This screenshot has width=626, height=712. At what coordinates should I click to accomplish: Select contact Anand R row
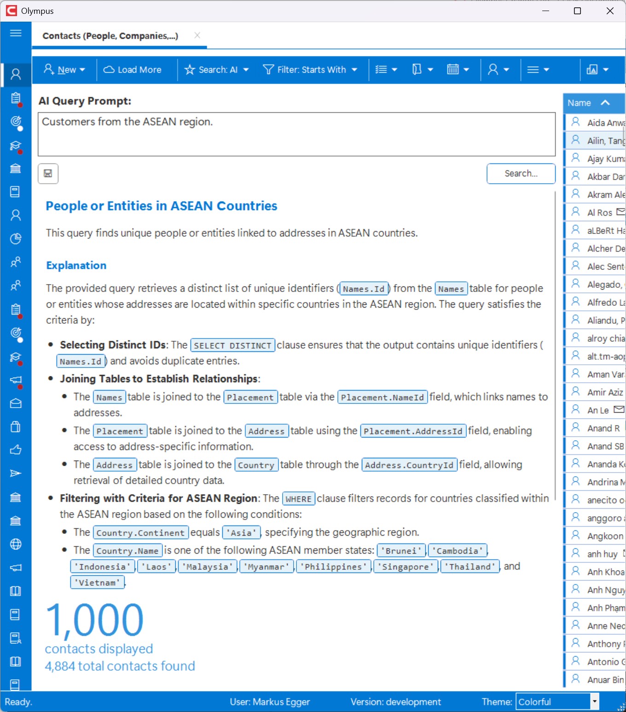pyautogui.click(x=595, y=428)
